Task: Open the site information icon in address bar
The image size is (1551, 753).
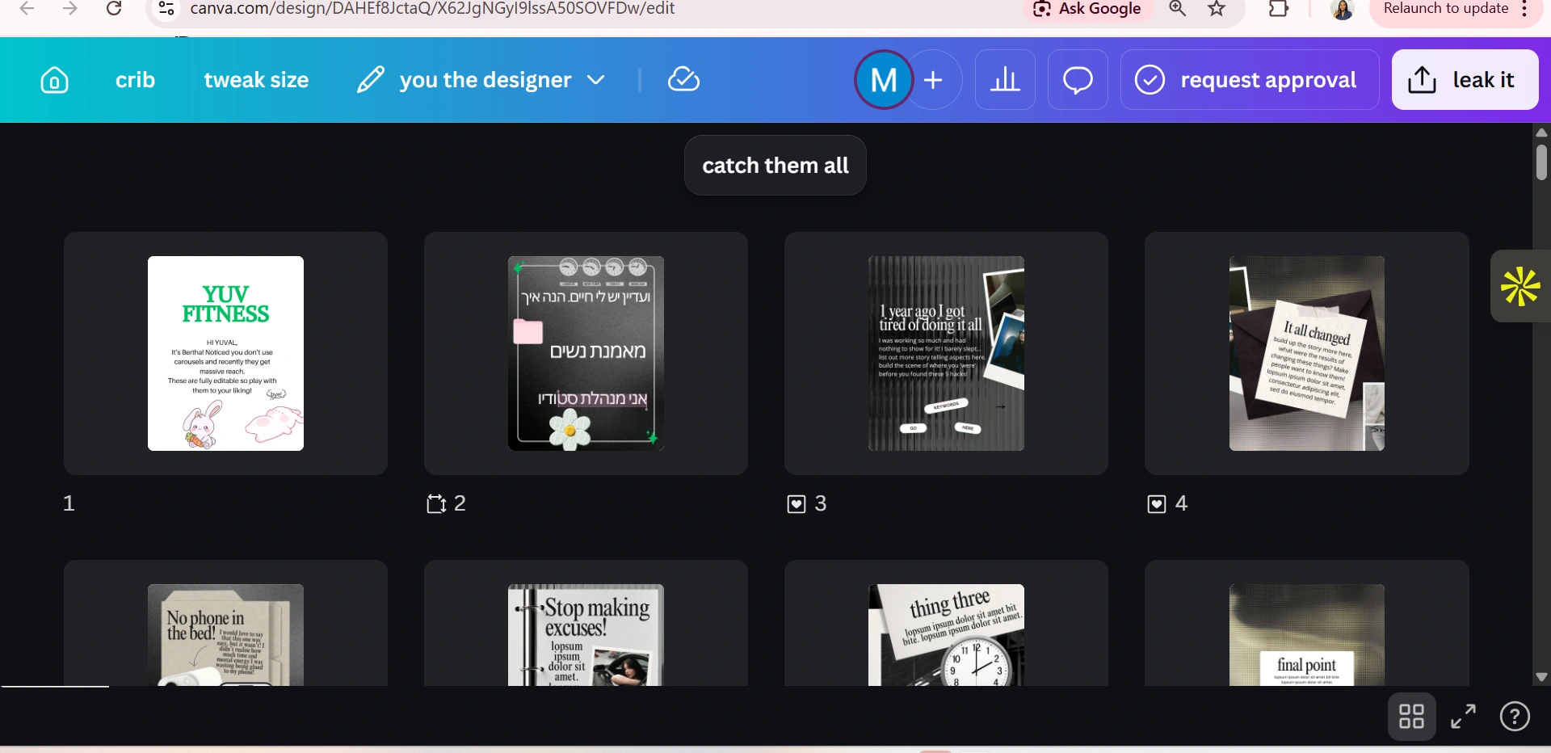Action: 166,9
